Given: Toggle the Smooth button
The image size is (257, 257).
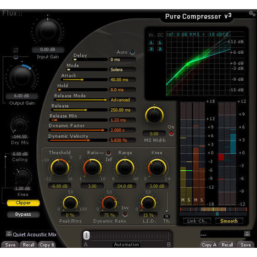Looking at the screenshot, I should [x=229, y=221].
